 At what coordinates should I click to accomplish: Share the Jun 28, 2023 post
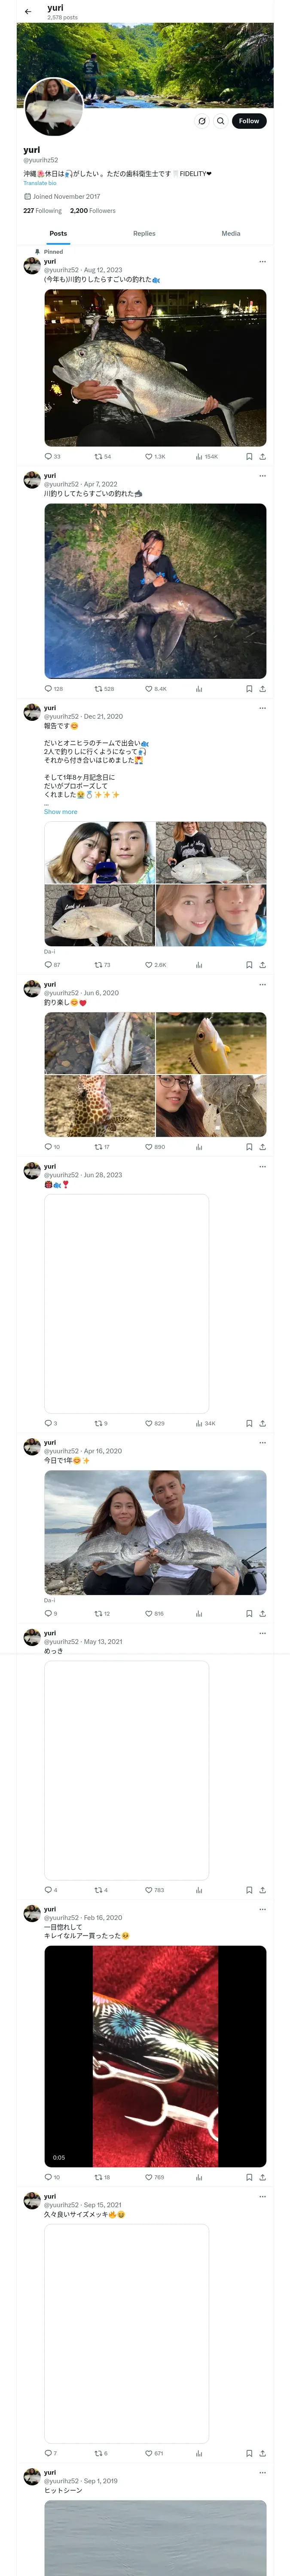[x=262, y=1422]
